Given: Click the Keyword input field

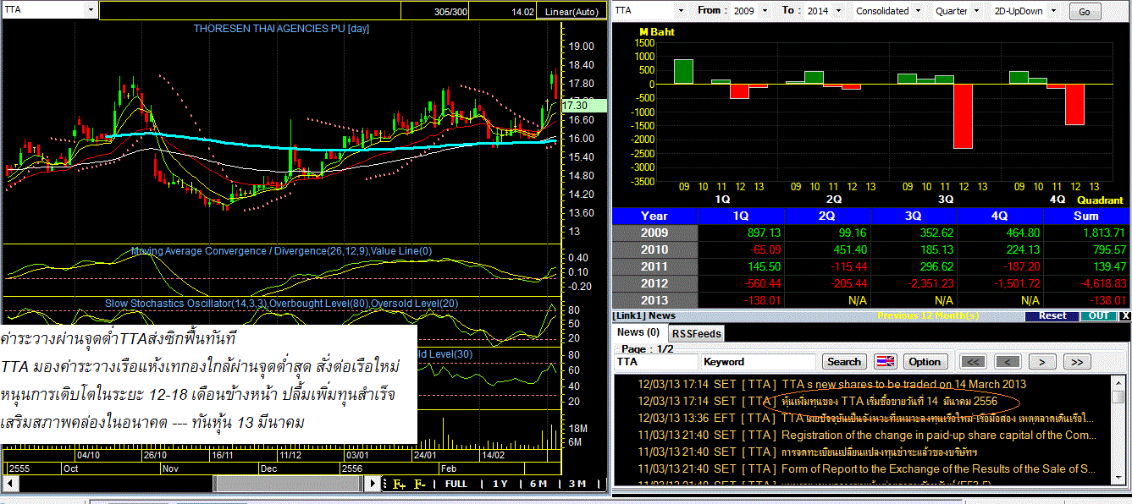Looking at the screenshot, I should tap(758, 362).
